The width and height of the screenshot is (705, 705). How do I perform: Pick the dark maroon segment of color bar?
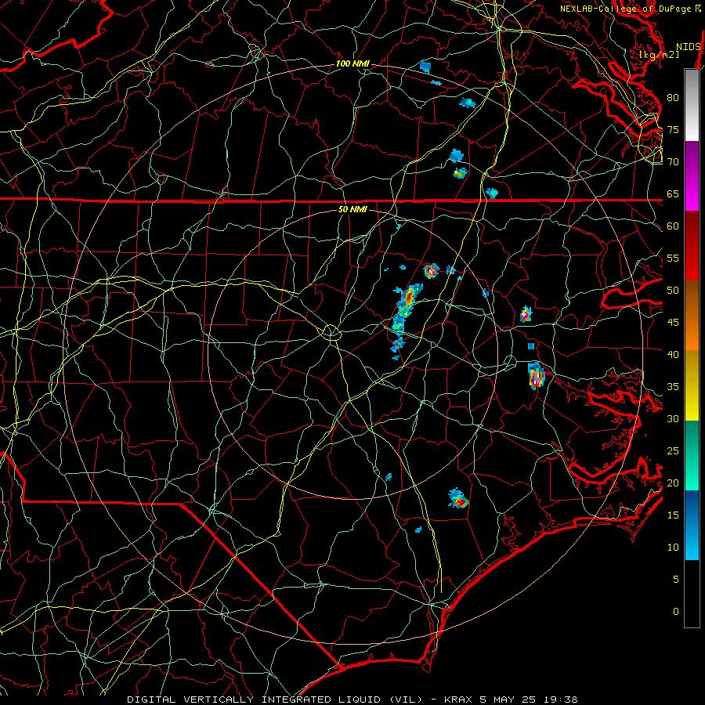[692, 229]
